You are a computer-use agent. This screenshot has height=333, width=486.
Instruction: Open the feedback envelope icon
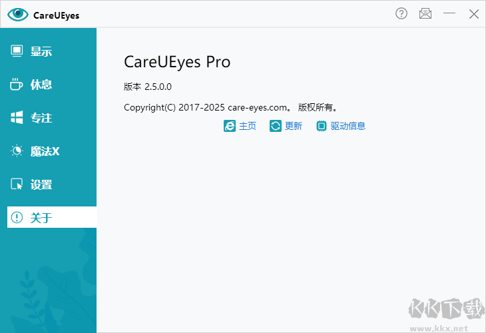(425, 13)
